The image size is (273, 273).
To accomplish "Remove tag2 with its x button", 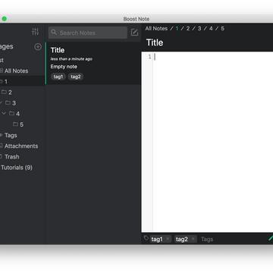I will click(193, 239).
